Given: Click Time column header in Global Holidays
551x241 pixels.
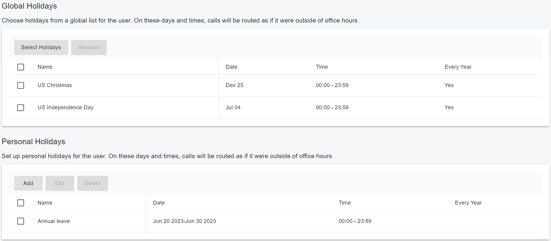Looking at the screenshot, I should tap(322, 67).
